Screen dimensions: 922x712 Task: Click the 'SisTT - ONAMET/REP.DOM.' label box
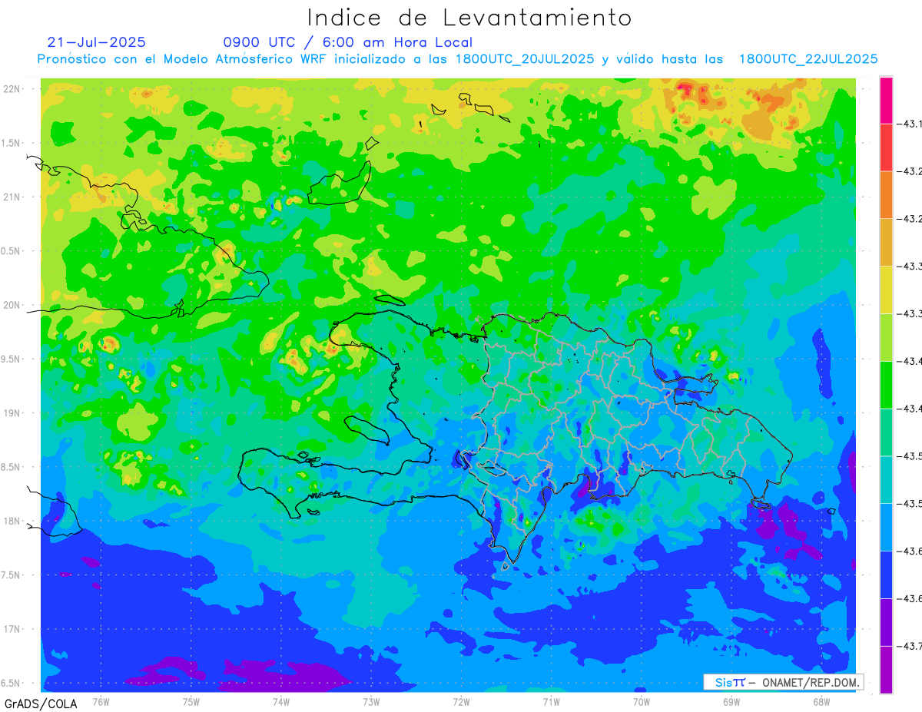[784, 682]
